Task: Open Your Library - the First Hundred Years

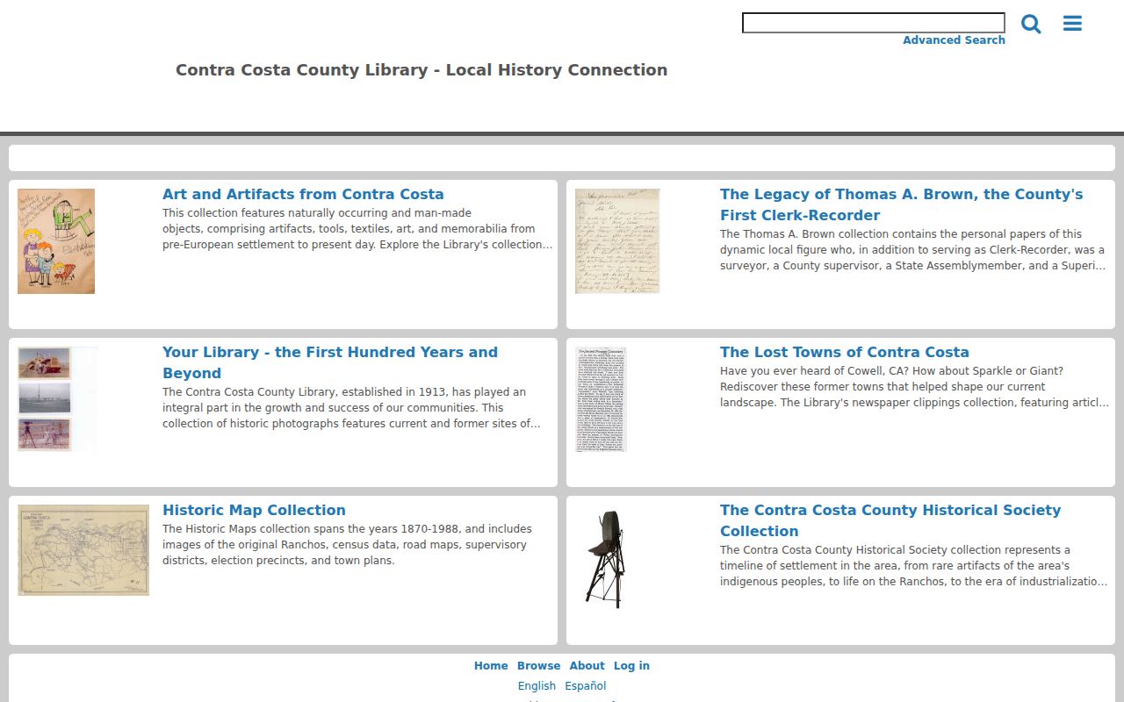Action: coord(330,363)
